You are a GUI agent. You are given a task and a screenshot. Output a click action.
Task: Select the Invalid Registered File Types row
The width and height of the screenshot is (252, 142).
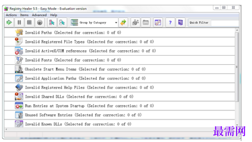pyautogui.click(x=89, y=42)
